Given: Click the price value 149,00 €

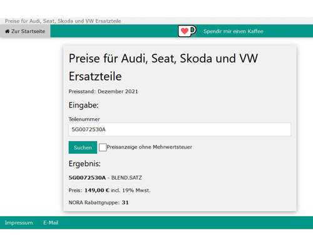Looking at the screenshot, I should [x=97, y=191].
